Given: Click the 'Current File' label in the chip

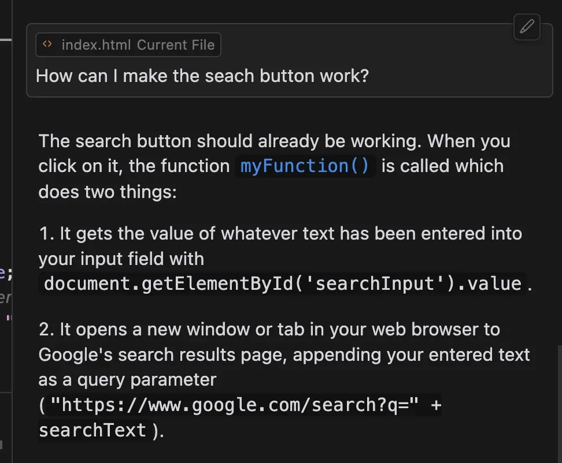Looking at the screenshot, I should (x=176, y=45).
